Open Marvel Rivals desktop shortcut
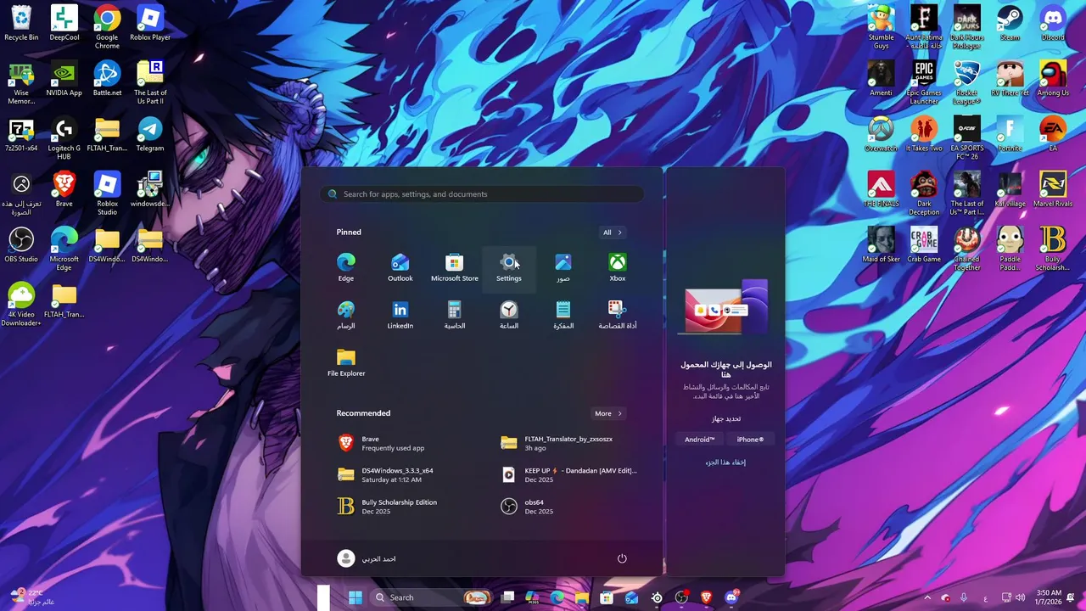This screenshot has height=611, width=1086. pos(1053,189)
